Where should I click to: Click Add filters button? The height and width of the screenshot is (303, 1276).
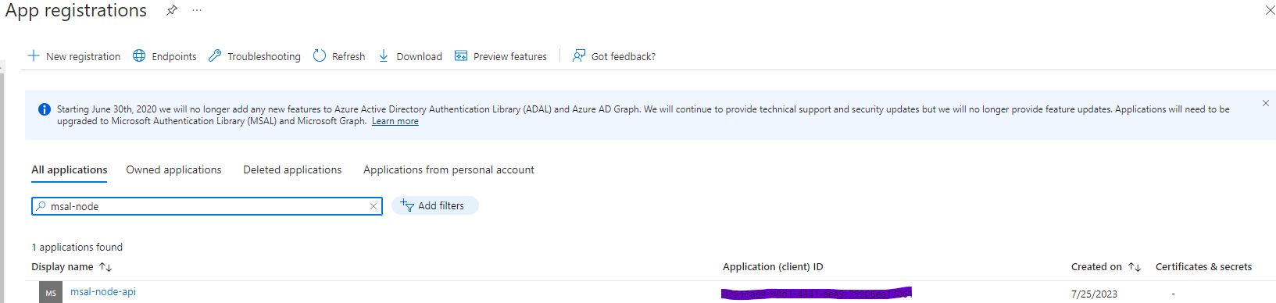click(x=435, y=205)
